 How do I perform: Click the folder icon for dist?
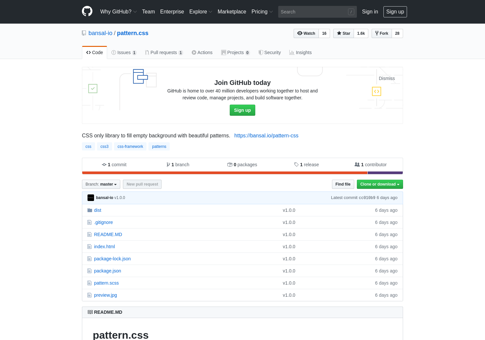90,210
